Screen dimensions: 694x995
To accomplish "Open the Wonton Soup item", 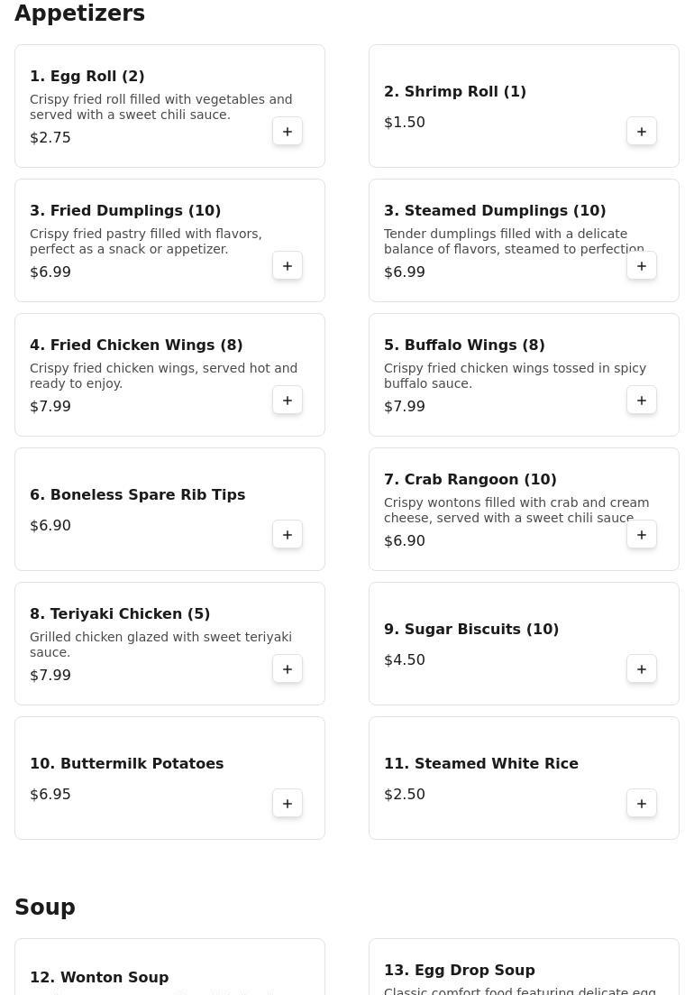I will (99, 978).
